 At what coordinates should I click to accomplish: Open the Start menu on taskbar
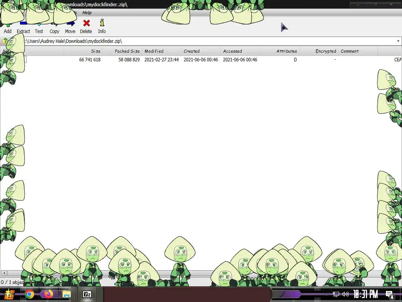tap(9, 294)
